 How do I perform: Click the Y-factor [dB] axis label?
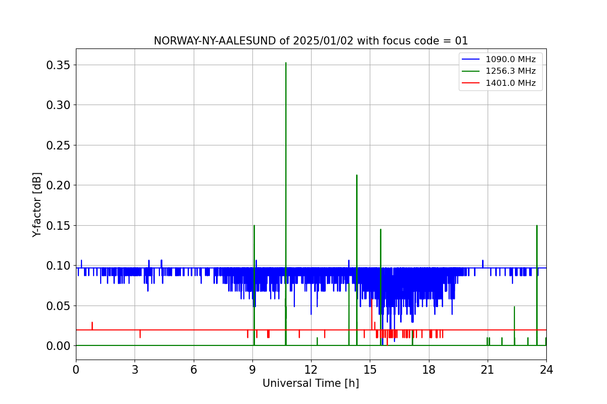(37, 205)
